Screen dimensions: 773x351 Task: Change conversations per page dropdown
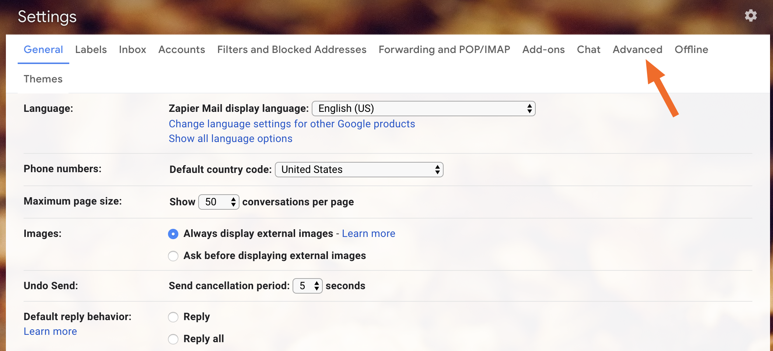219,202
